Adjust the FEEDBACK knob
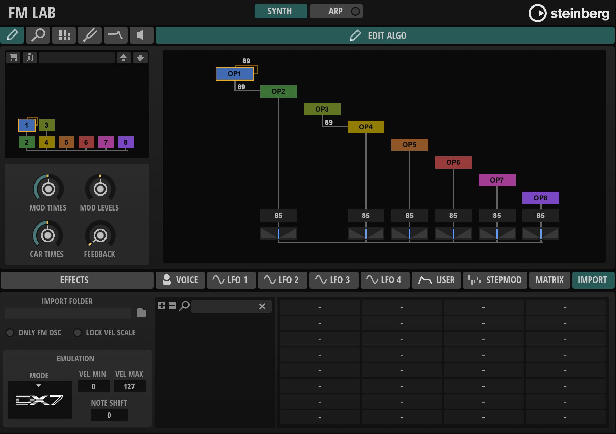This screenshot has width=616, height=434. point(100,235)
